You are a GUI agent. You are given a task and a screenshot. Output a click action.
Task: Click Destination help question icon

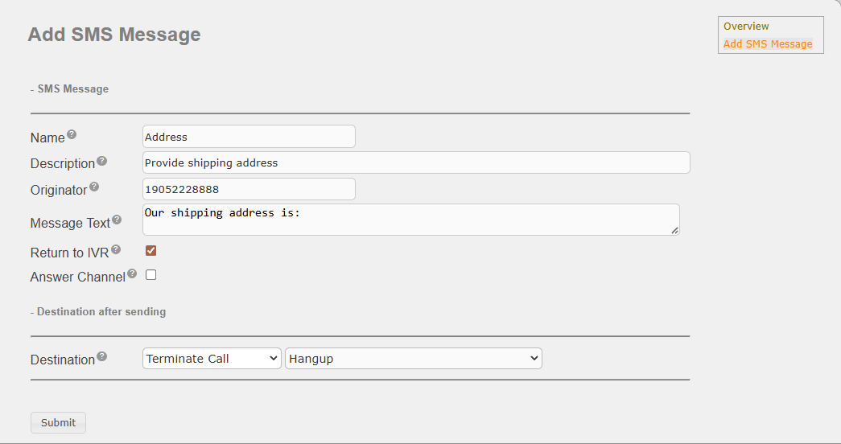click(102, 356)
